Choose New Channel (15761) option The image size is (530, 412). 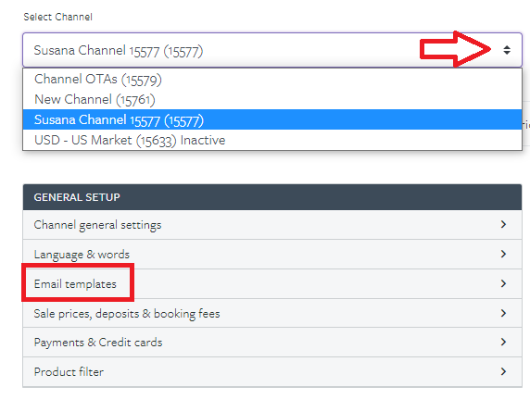point(272,99)
